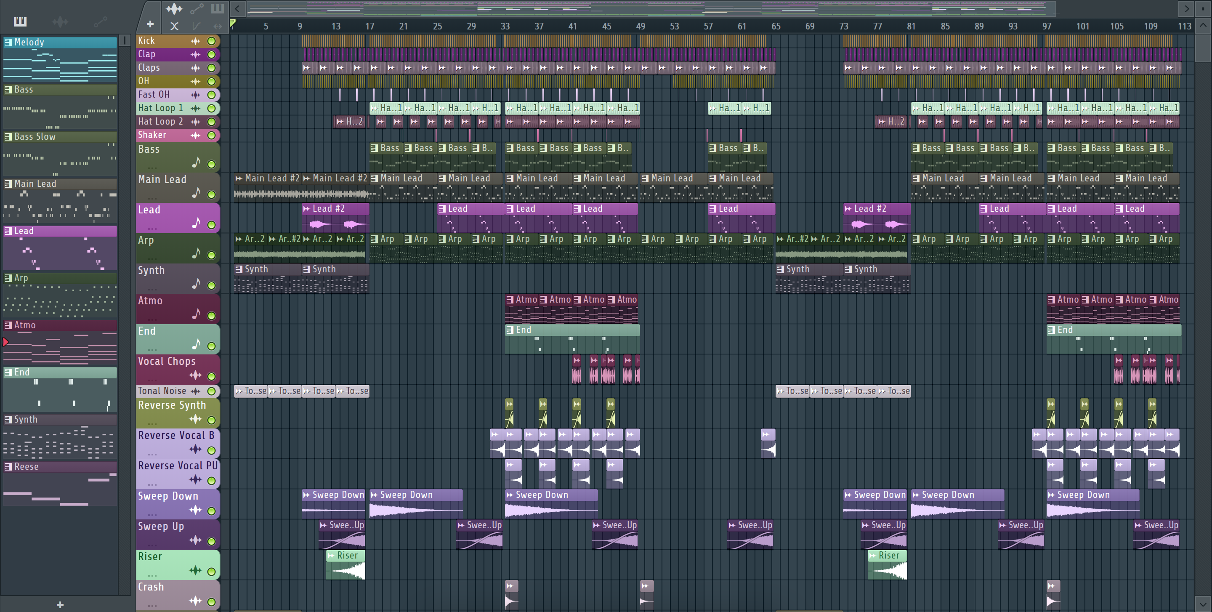Click the Reverse Synth track waveform icon
Image resolution: width=1212 pixels, height=612 pixels.
click(x=195, y=419)
